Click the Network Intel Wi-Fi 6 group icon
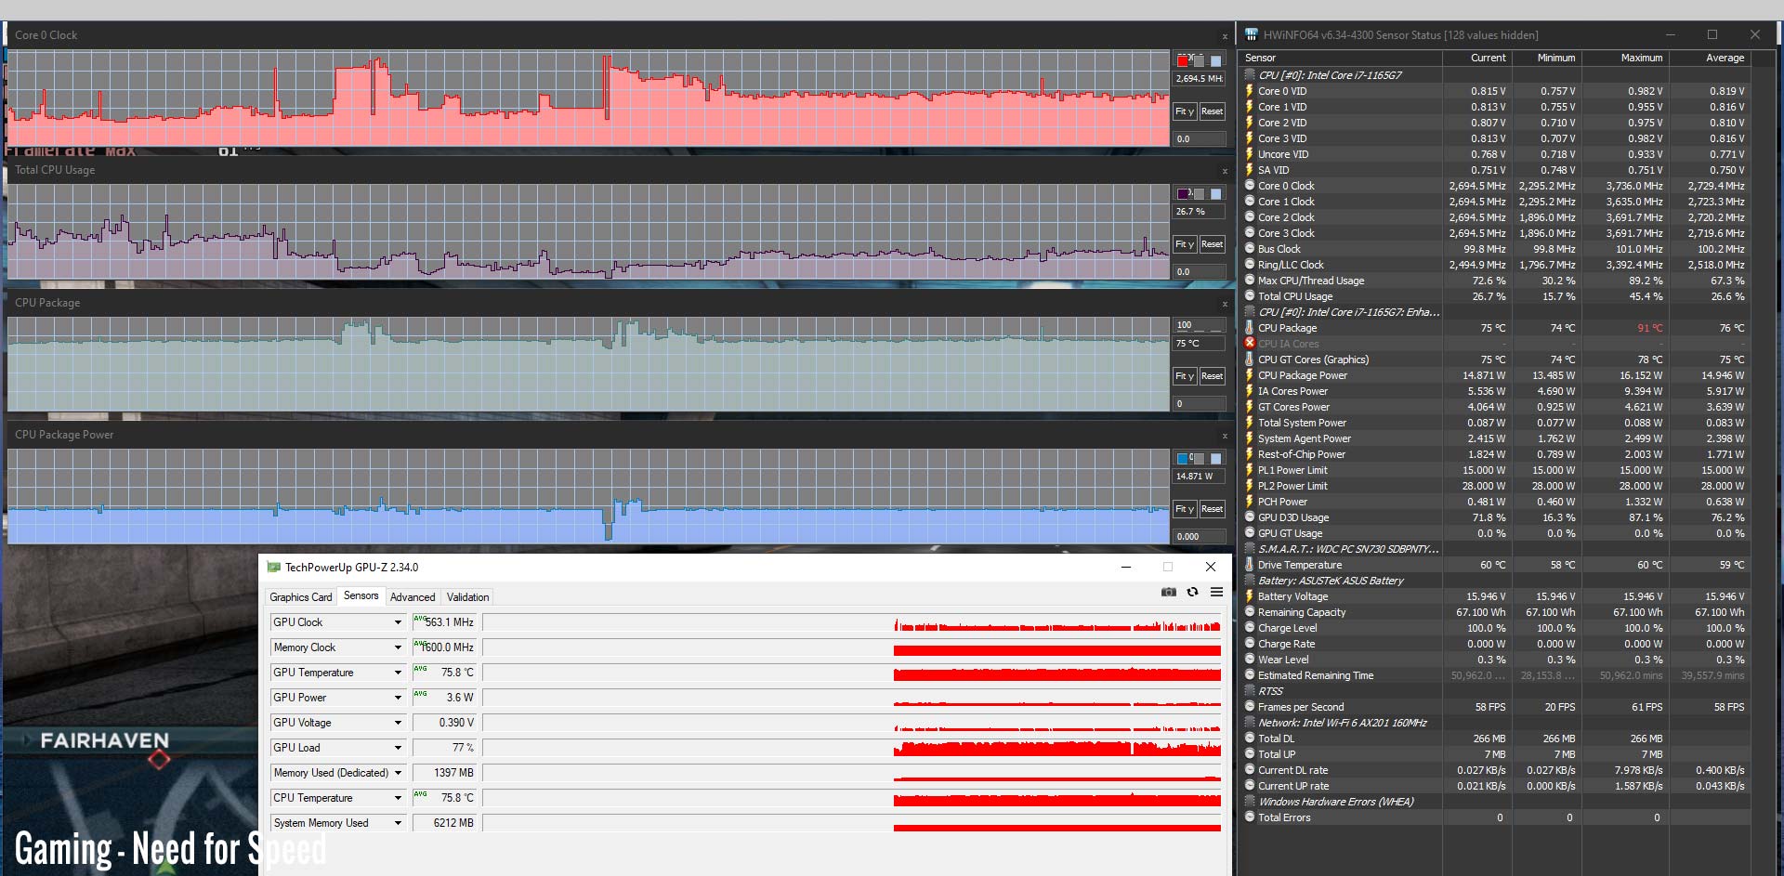This screenshot has width=1784, height=876. point(1250,722)
